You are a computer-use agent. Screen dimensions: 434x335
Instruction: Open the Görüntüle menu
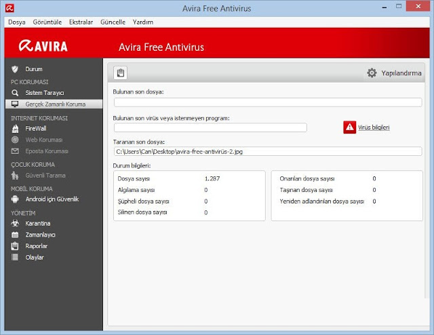coord(47,22)
